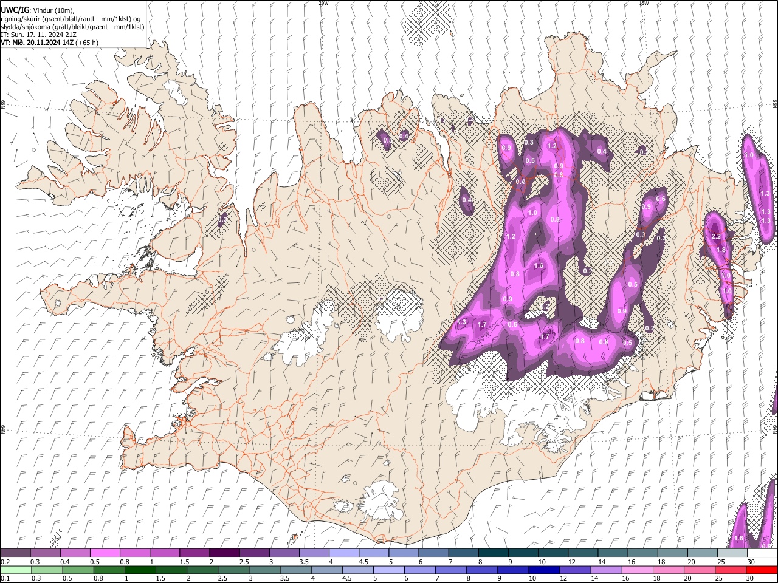Click the 'VT: Mið. 20.11.2024 14Z (+65 h)' line
778x583 pixels.
click(x=49, y=43)
